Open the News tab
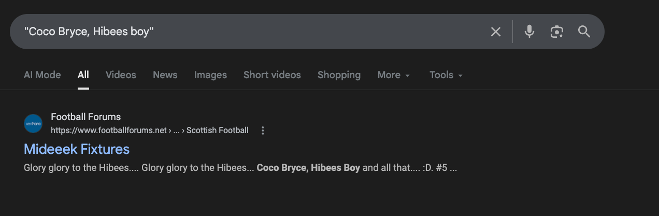The width and height of the screenshot is (659, 216). tap(165, 75)
